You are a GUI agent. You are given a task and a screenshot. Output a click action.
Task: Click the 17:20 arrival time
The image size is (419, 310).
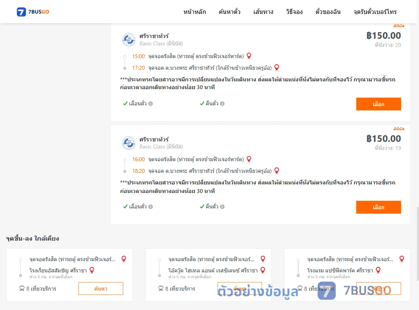click(x=139, y=68)
